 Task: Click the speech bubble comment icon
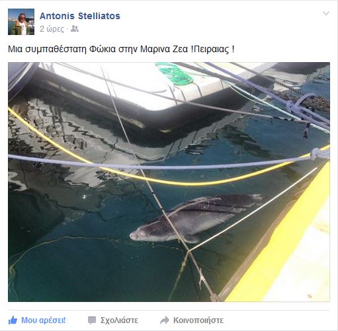click(92, 320)
